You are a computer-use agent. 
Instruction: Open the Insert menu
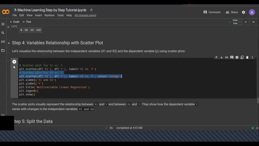coord(38,15)
